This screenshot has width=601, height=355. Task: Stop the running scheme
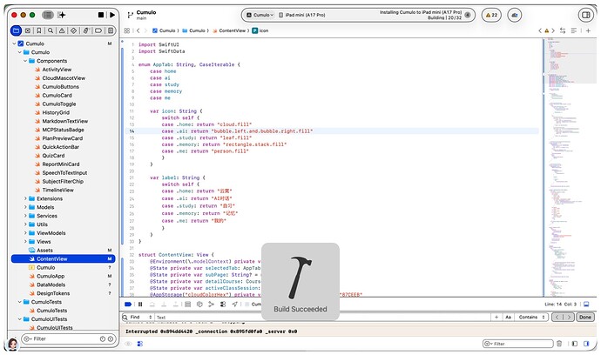click(x=101, y=15)
